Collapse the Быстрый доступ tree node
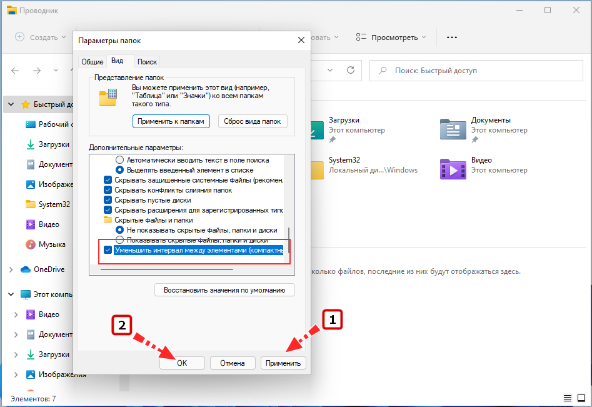 click(x=11, y=104)
